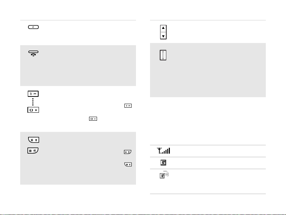Click the C clear key icon

pos(34,27)
